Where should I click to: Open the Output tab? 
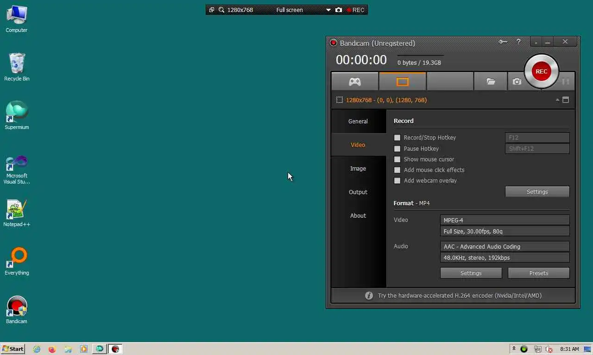click(358, 192)
